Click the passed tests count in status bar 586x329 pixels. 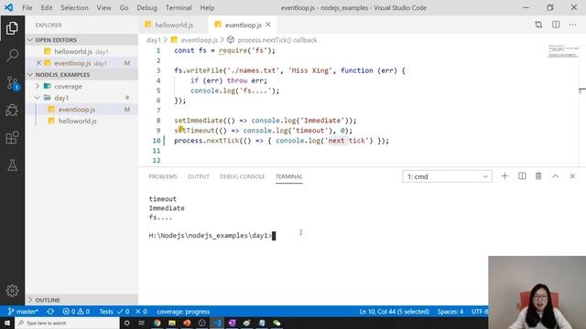(124, 312)
